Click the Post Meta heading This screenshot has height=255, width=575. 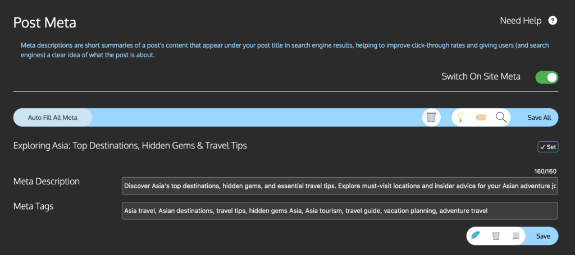pyautogui.click(x=45, y=23)
